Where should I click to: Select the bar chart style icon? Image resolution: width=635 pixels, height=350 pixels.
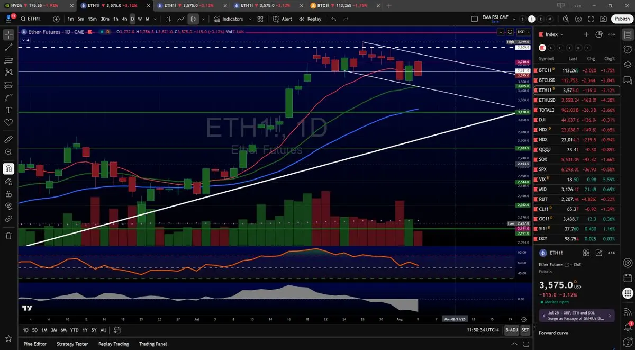pos(168,19)
